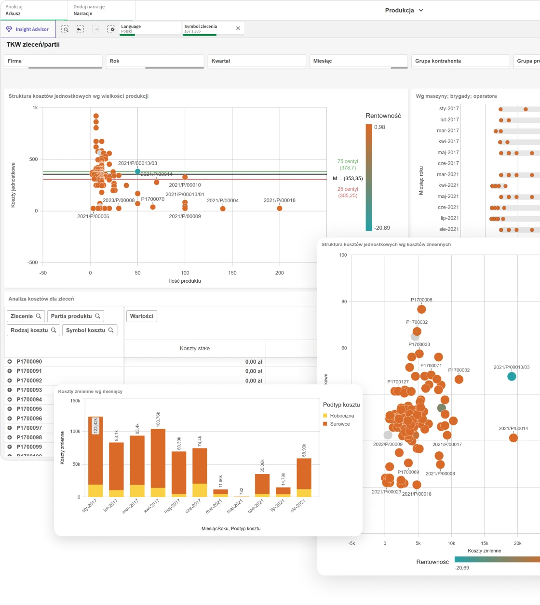The image size is (540, 605).
Task: Search in the Zlecenie field
Action: tap(38, 316)
